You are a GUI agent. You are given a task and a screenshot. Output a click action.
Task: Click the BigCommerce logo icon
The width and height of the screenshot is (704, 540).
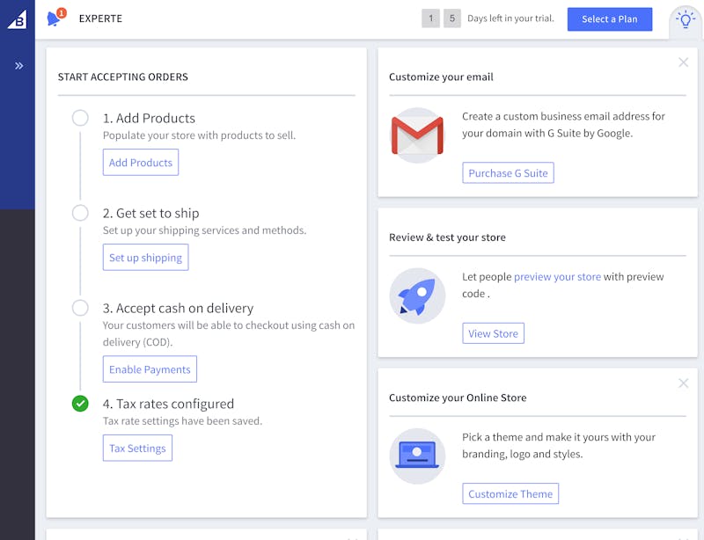[18, 19]
